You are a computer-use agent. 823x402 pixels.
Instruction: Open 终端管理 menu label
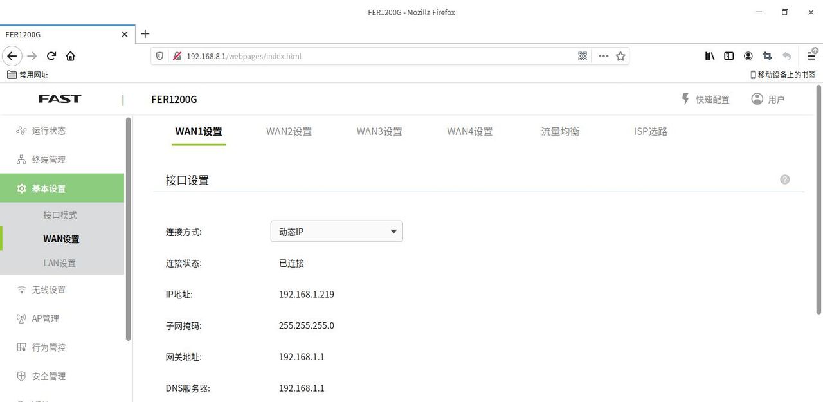49,160
